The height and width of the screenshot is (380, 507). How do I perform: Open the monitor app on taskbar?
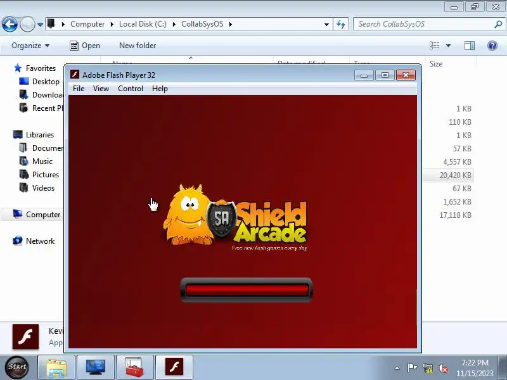[96, 367]
